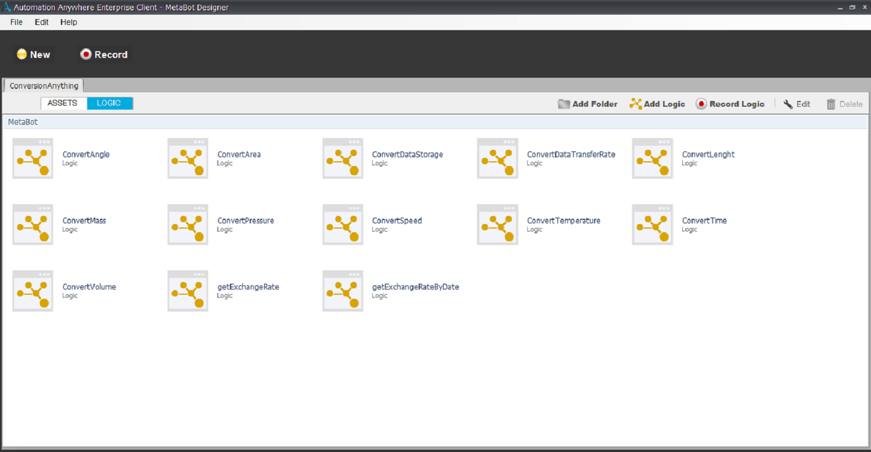Open the Help menu
This screenshot has height=452, width=871.
pos(69,22)
